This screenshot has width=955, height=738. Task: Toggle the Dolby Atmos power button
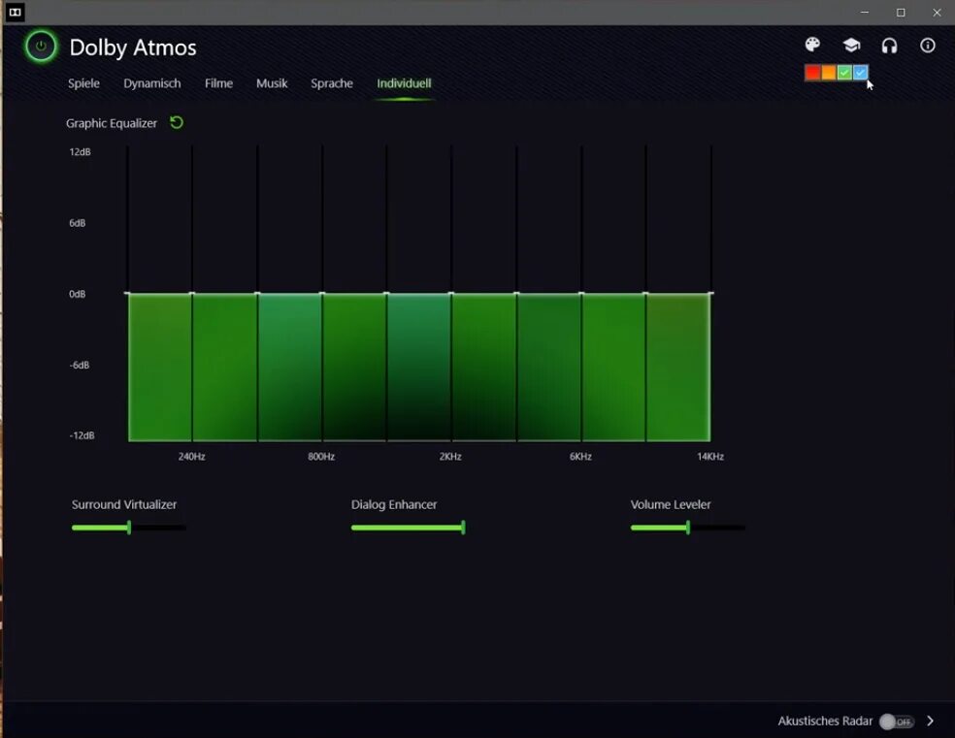point(41,47)
